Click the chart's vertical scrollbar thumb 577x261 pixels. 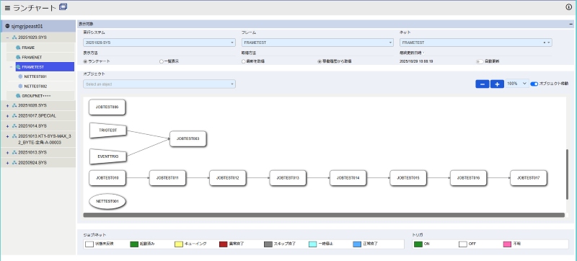(567, 174)
